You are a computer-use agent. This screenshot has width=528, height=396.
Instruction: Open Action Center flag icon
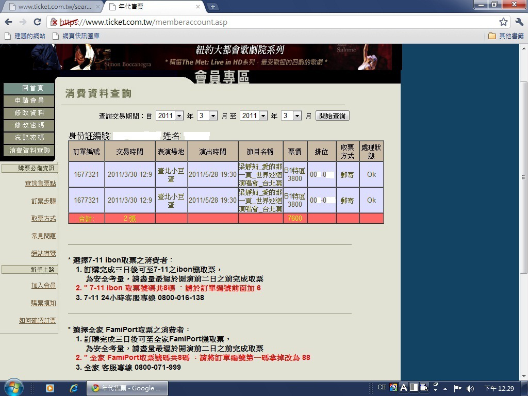pos(457,388)
